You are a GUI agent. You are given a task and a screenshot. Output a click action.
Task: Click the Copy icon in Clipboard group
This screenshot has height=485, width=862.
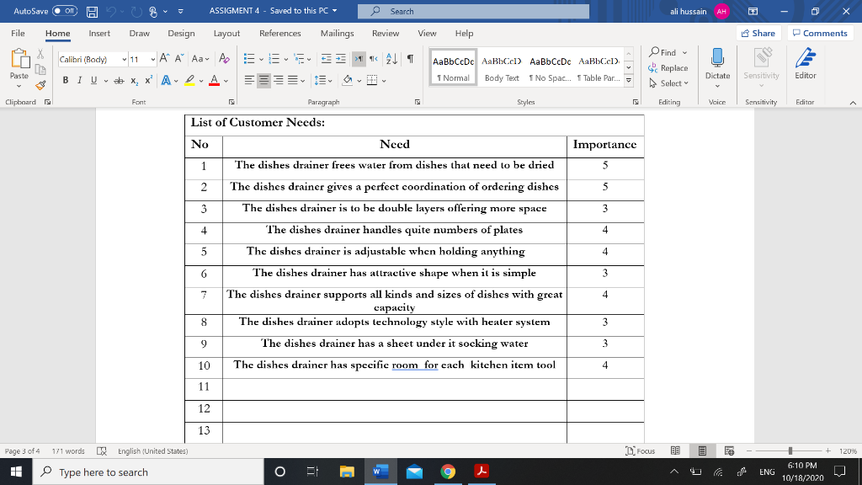(x=40, y=69)
